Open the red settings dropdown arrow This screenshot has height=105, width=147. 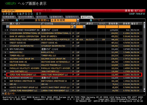click(x=60, y=11)
